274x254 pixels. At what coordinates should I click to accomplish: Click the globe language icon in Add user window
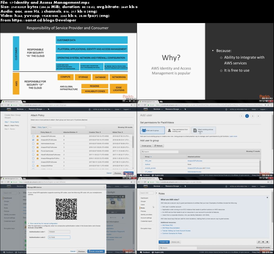(153, 175)
